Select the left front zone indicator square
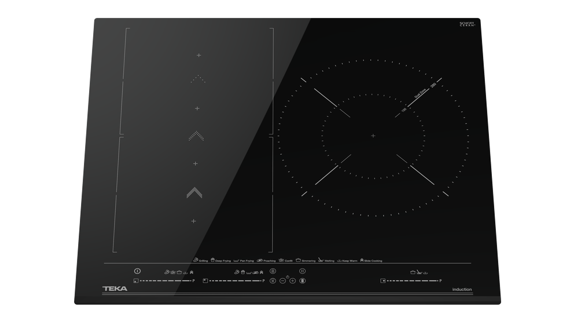570x321 pixels. tap(135, 280)
